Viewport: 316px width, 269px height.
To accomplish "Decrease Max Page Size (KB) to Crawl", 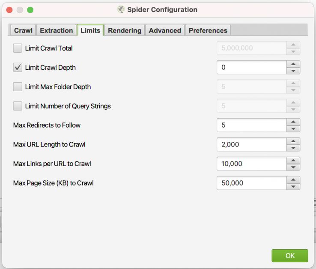I will pyautogui.click(x=293, y=186).
